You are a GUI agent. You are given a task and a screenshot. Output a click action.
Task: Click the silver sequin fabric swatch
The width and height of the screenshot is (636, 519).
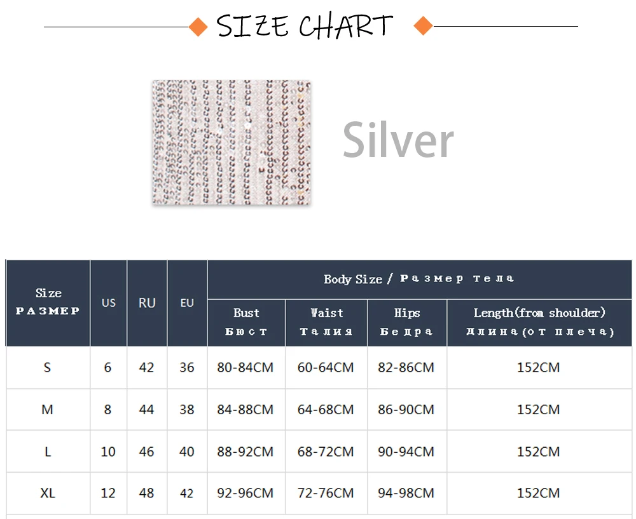pos(232,142)
